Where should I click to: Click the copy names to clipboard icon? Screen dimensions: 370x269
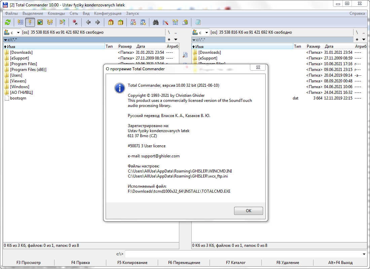185,23
